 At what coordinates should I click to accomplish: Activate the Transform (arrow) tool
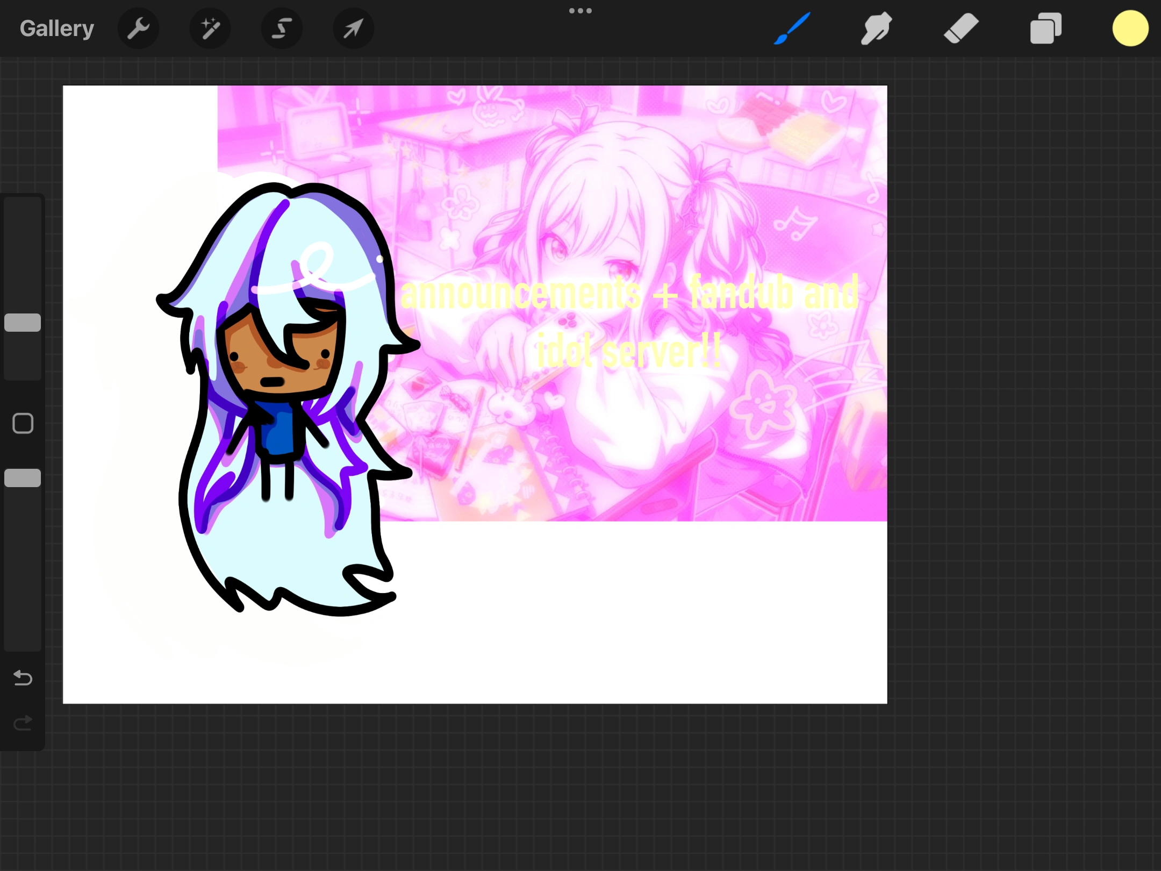point(353,28)
